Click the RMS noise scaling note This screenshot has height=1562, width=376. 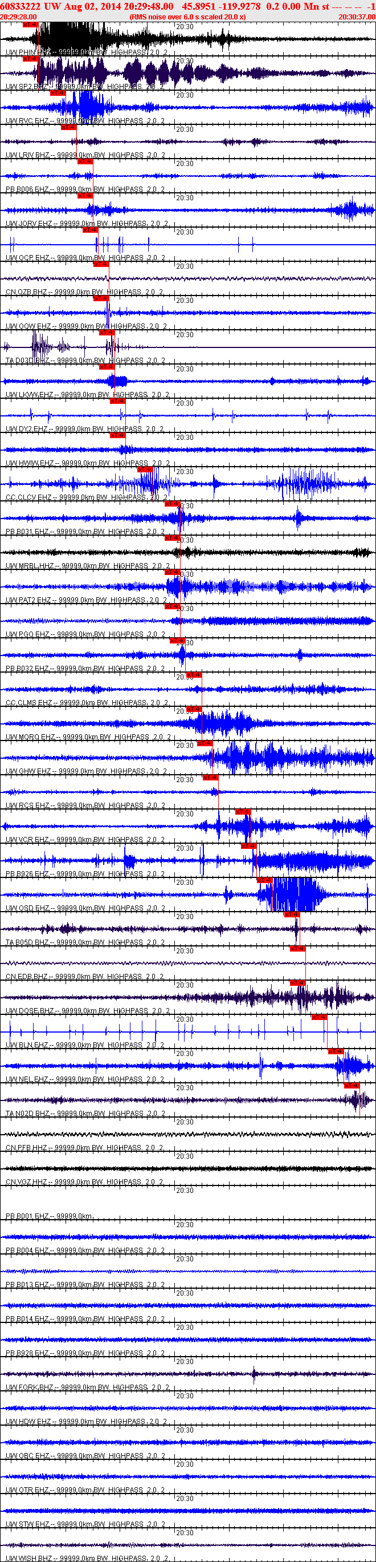coord(187,17)
